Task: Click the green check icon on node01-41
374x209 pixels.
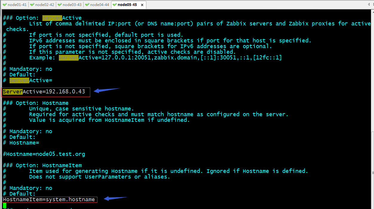Action: pyautogui.click(x=5, y=4)
